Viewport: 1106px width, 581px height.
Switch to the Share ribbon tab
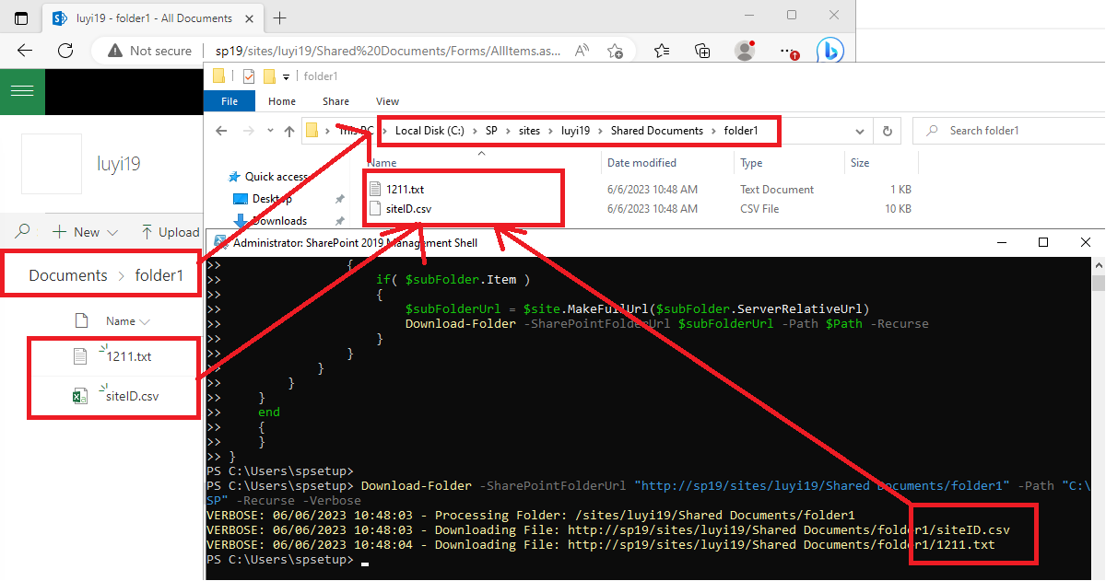point(335,101)
